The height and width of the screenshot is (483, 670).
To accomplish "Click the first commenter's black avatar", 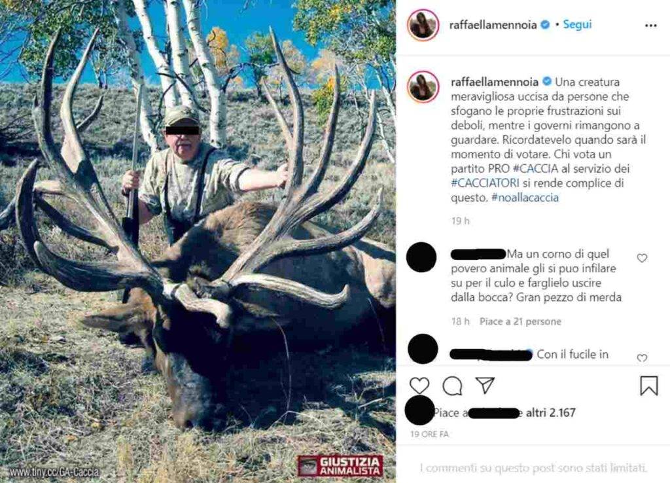I will tap(421, 257).
